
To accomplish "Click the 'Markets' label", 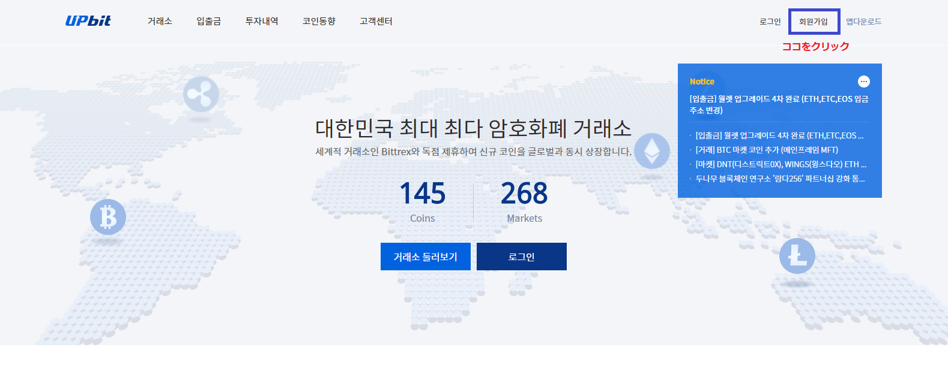I will (x=525, y=218).
